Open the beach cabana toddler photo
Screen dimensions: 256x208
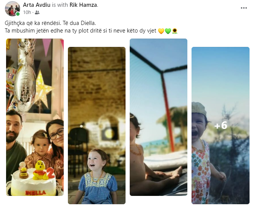point(159,117)
